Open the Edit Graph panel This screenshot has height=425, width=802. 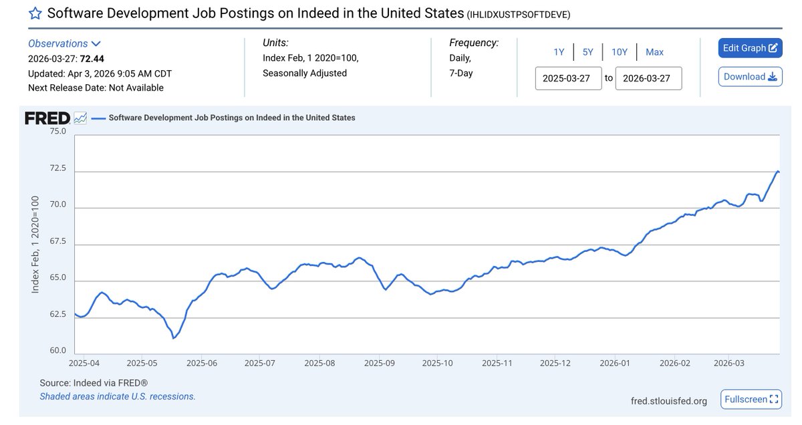pyautogui.click(x=751, y=48)
